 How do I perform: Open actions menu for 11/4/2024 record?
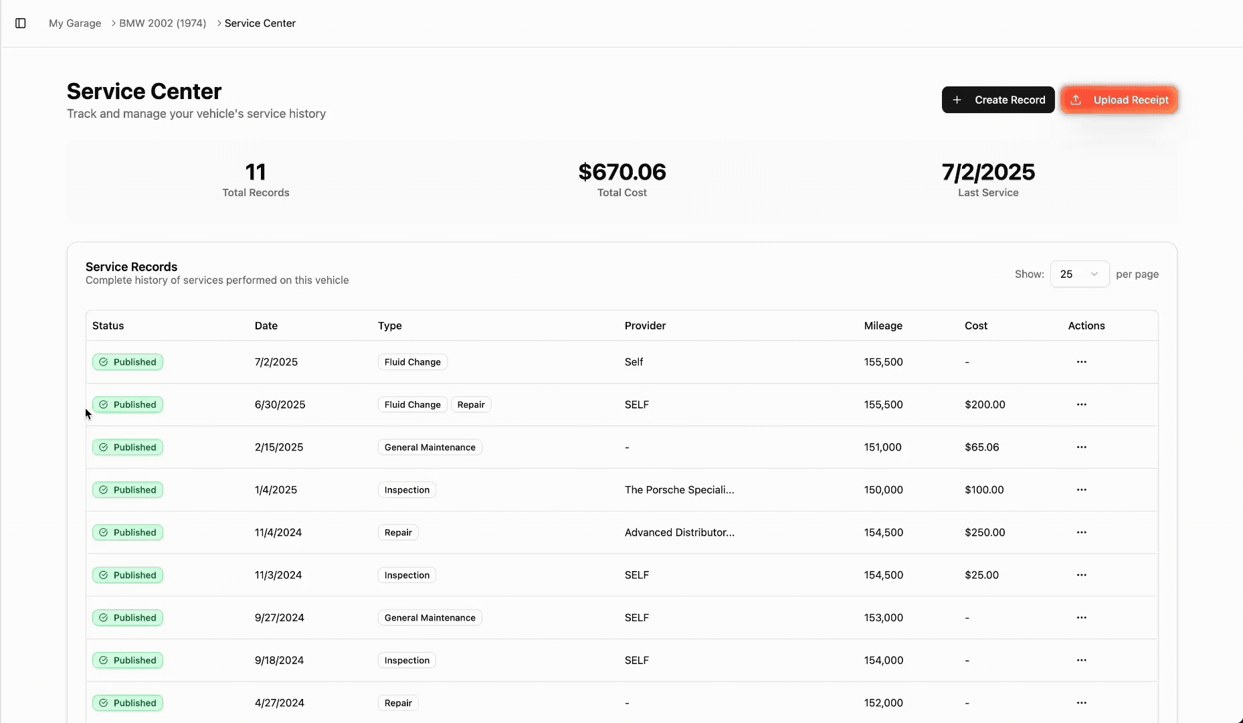[1081, 532]
